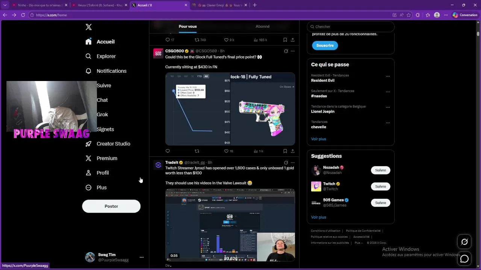
Task: Open more options on the Tradeit tweet
Action: pos(293,162)
